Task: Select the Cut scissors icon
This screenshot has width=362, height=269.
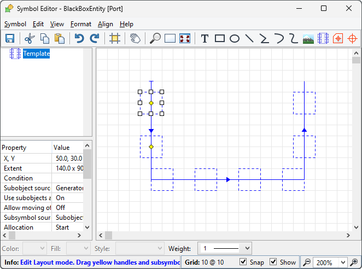Action: click(x=30, y=38)
